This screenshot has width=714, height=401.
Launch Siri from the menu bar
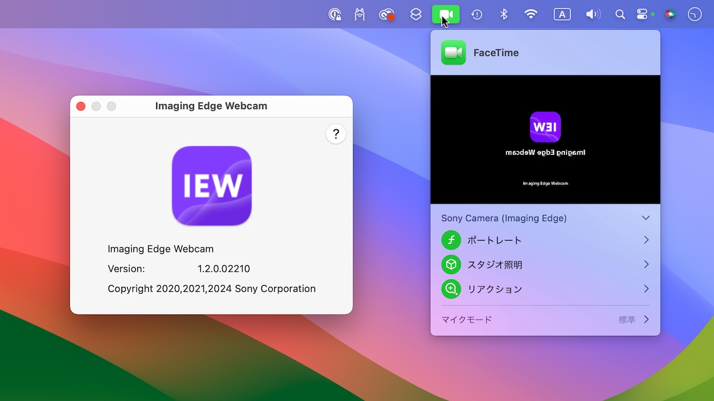pos(670,14)
